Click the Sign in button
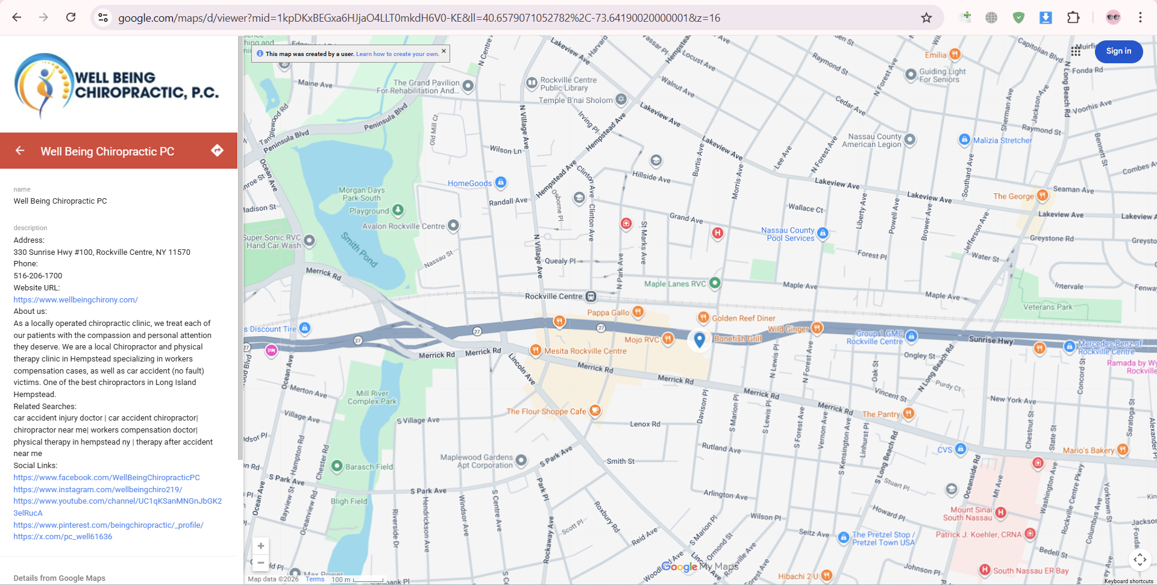 (x=1118, y=51)
